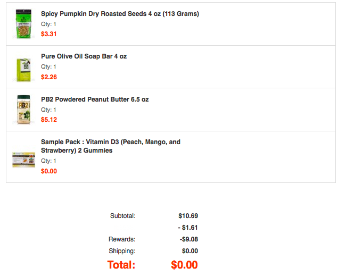This screenshot has width=338, height=276.
Task: Open Pure Olive Oil Soap Bar title
Action: 84,56
